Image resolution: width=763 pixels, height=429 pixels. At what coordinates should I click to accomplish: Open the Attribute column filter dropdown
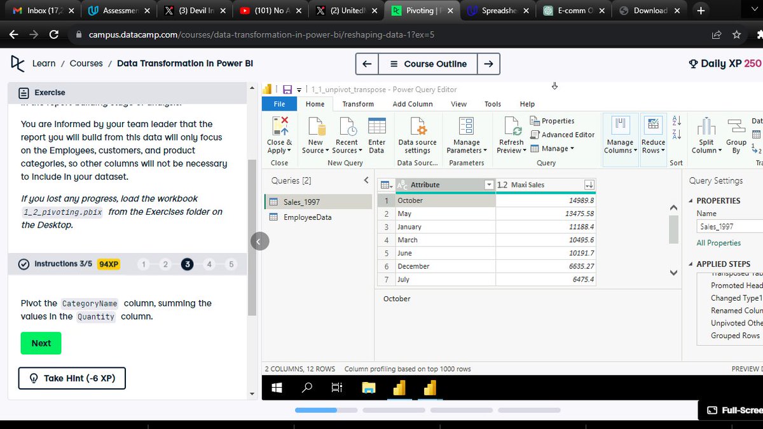point(489,185)
